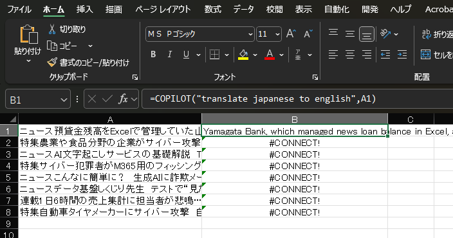Activate Format Painter 書式のコピー/貼り付け

point(88,62)
